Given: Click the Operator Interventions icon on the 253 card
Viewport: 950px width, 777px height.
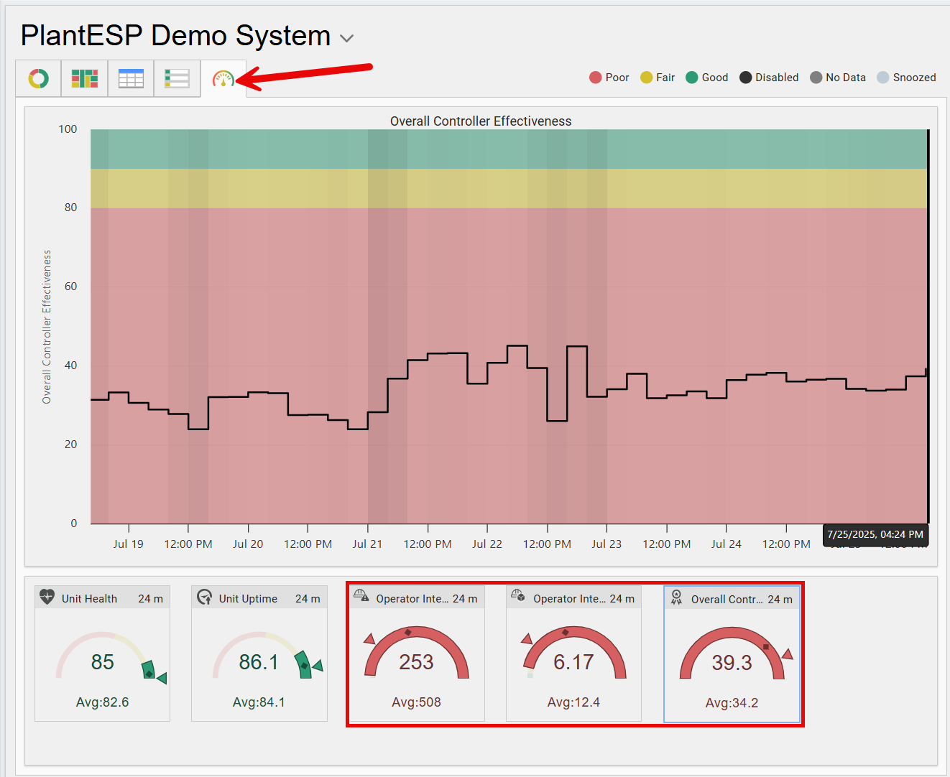Looking at the screenshot, I should (361, 596).
